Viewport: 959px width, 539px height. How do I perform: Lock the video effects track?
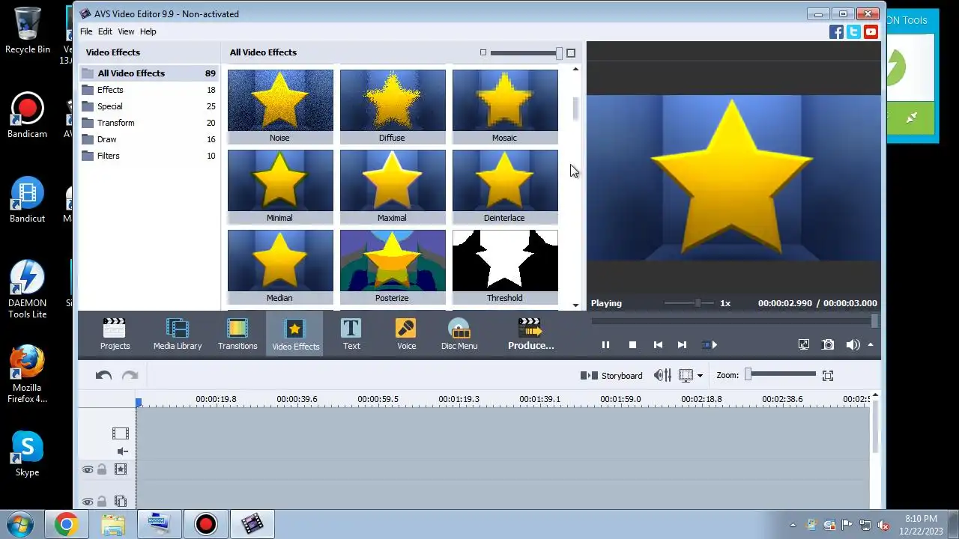(x=102, y=470)
